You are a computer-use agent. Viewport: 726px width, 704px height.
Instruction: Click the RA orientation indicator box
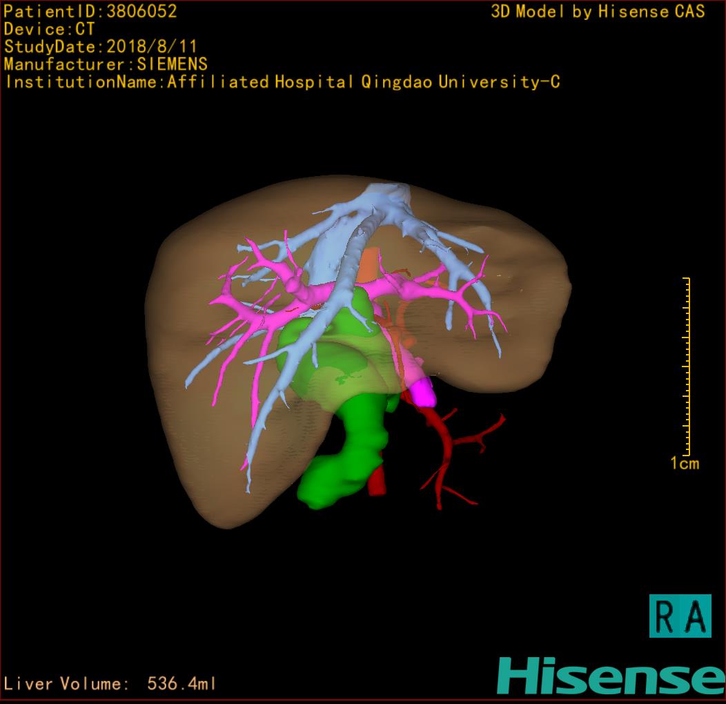(x=680, y=616)
